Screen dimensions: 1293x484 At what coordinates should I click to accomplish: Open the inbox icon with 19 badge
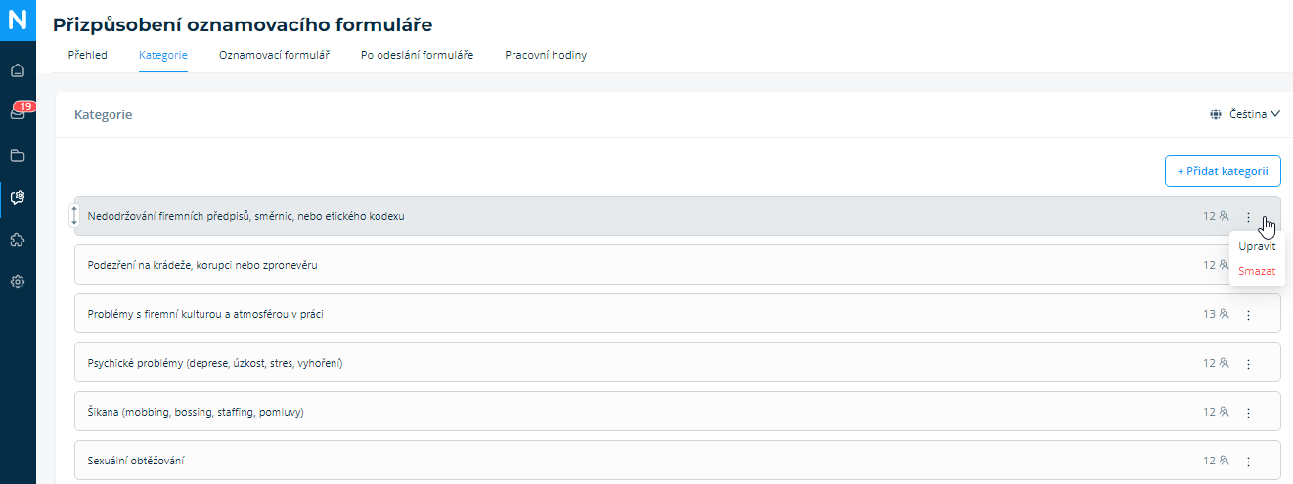[18, 112]
